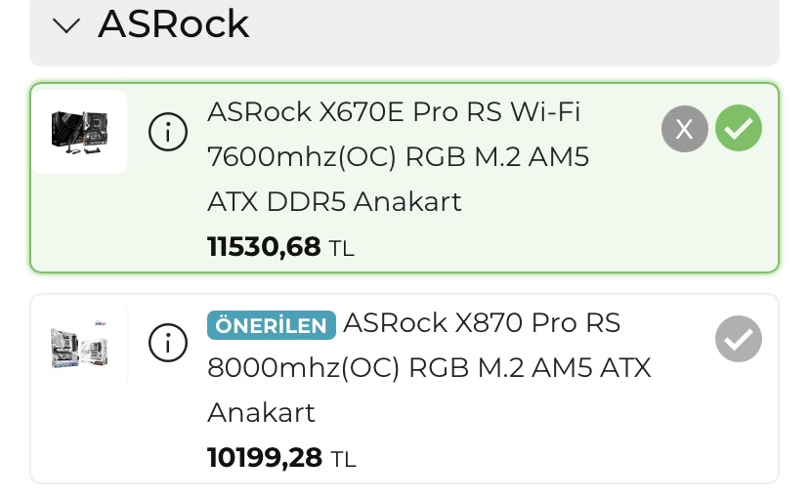The width and height of the screenshot is (809, 498).
Task: Remove X670E selection with gray X
Action: (x=685, y=128)
